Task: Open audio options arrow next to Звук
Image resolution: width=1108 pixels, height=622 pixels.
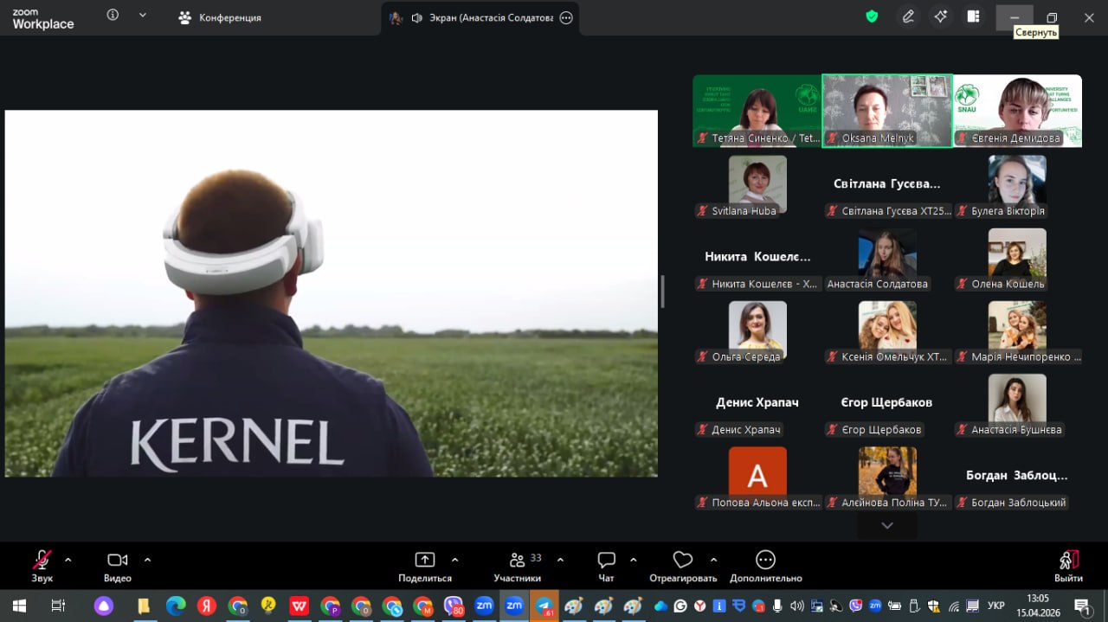Action: pos(68,560)
